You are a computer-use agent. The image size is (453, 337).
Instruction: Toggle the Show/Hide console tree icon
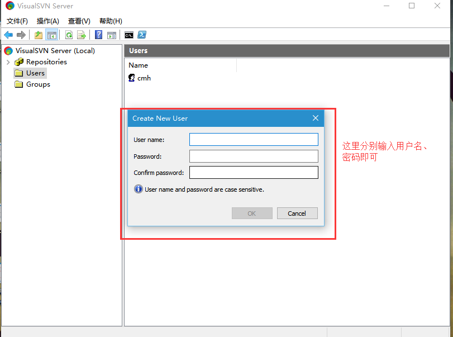tap(52, 35)
